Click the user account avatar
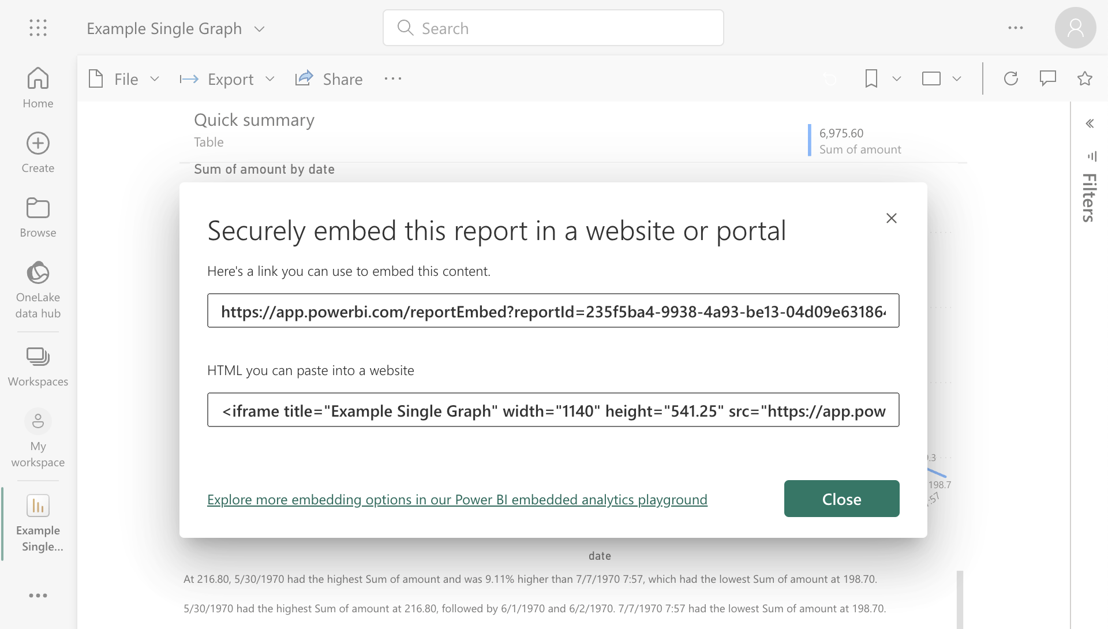This screenshot has width=1108, height=629. 1075,28
